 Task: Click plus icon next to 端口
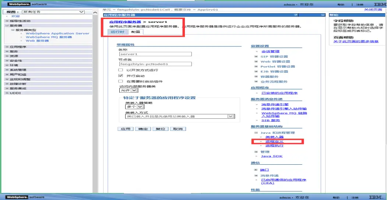click(x=256, y=170)
